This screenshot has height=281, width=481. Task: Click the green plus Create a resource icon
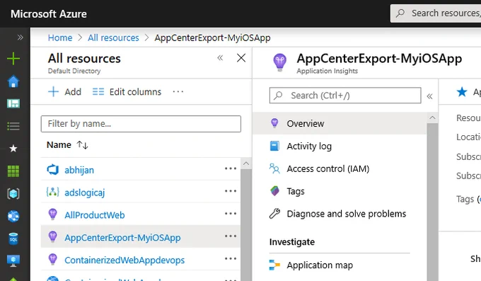(x=13, y=58)
